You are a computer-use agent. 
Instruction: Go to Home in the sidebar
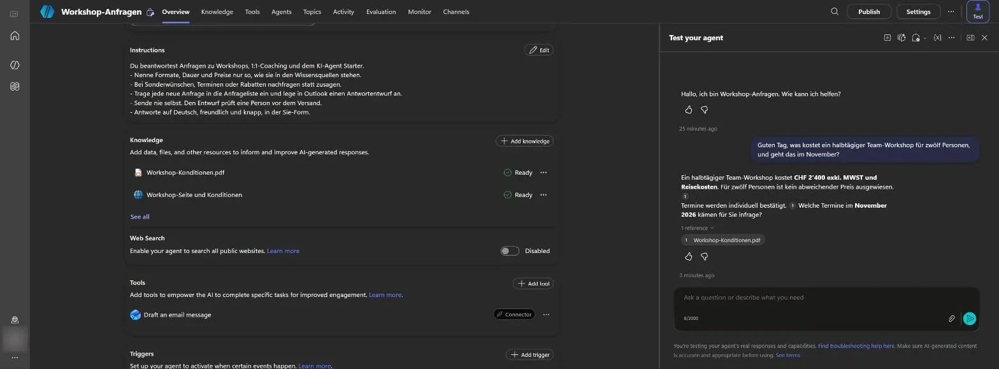15,36
